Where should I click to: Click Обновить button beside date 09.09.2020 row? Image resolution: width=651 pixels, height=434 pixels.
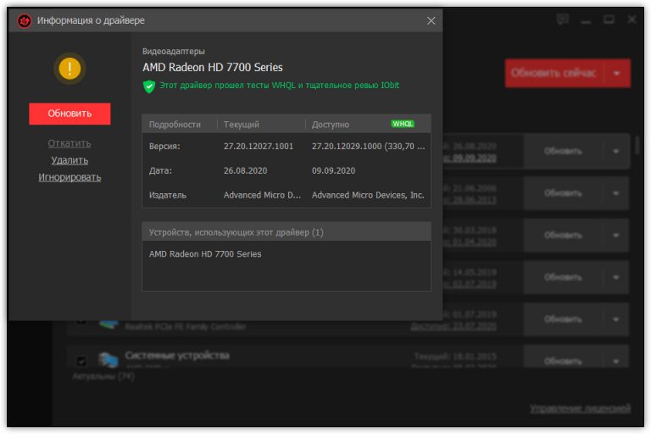pyautogui.click(x=563, y=151)
